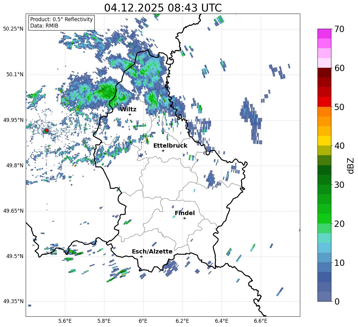
Task: Click the 49.95°N latitude label
Action: 13,120
